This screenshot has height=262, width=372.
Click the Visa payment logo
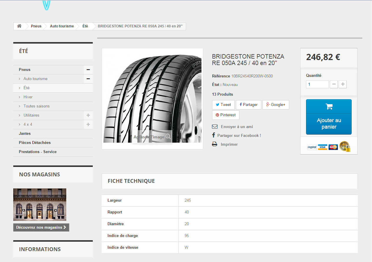click(x=323, y=147)
